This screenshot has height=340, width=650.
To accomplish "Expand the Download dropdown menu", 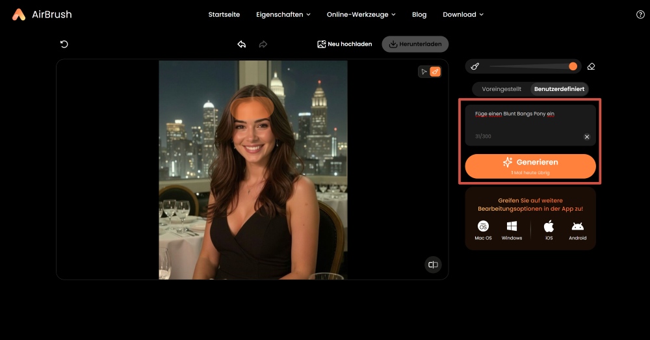I will (463, 14).
